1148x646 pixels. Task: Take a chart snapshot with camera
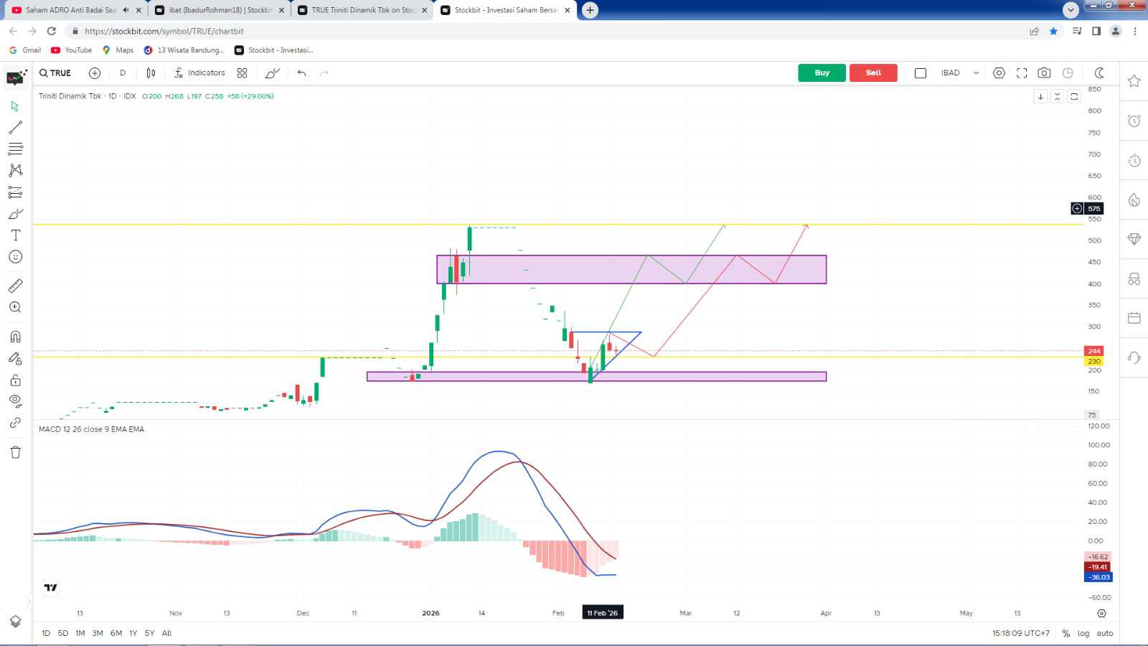pos(1044,73)
